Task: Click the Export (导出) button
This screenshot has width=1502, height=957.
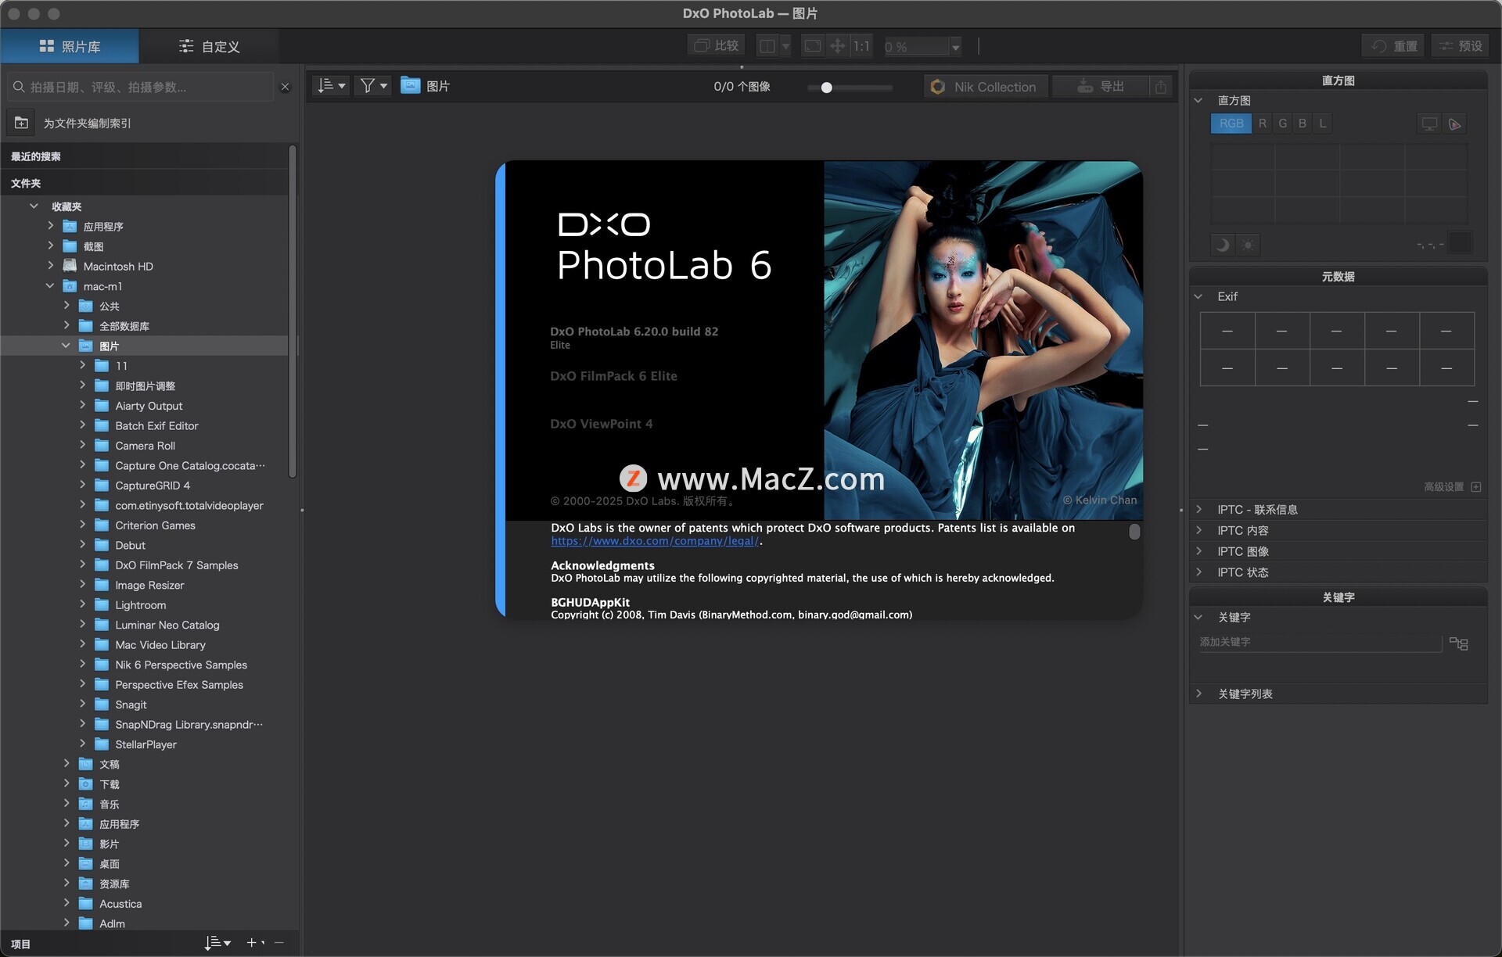Action: point(1100,87)
